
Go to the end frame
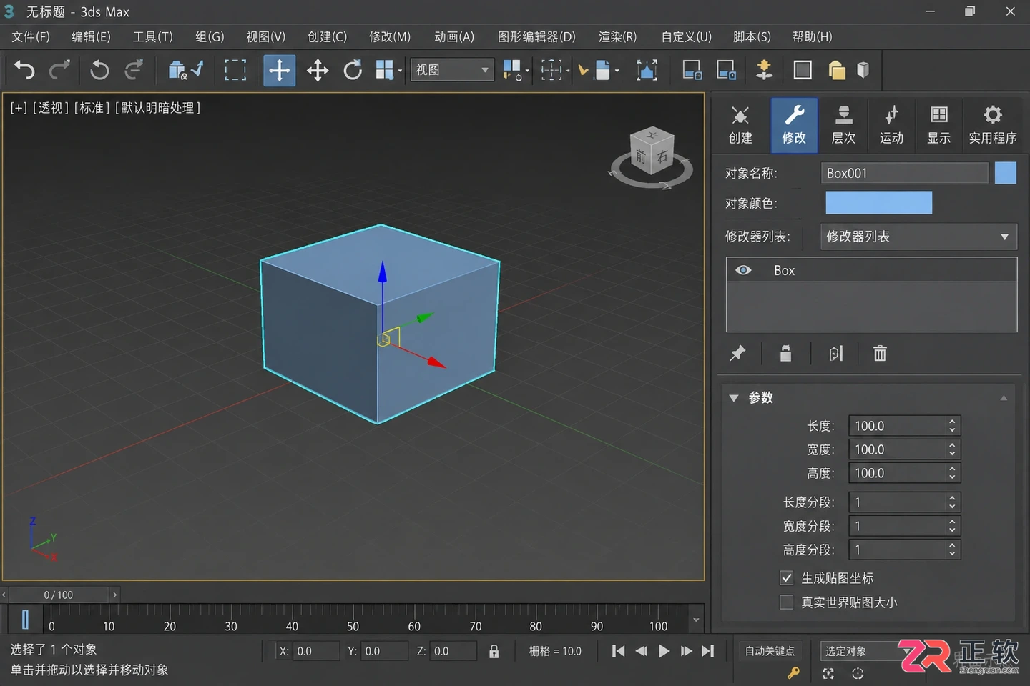pyautogui.click(x=707, y=651)
